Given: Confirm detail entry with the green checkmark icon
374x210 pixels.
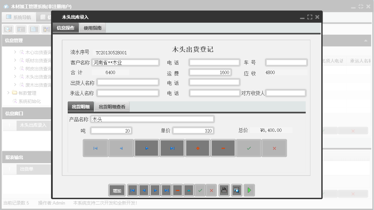Looking at the screenshot, I should [x=249, y=148].
